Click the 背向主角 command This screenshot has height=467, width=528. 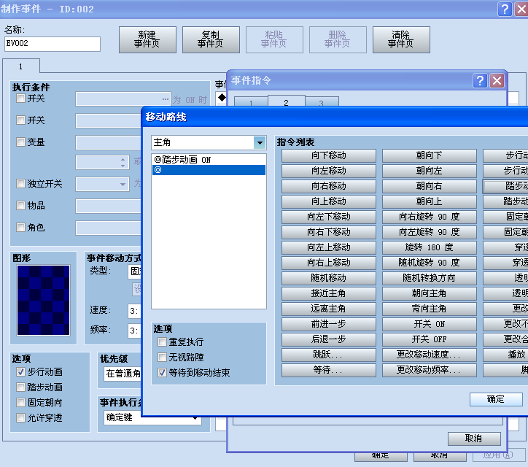click(430, 309)
